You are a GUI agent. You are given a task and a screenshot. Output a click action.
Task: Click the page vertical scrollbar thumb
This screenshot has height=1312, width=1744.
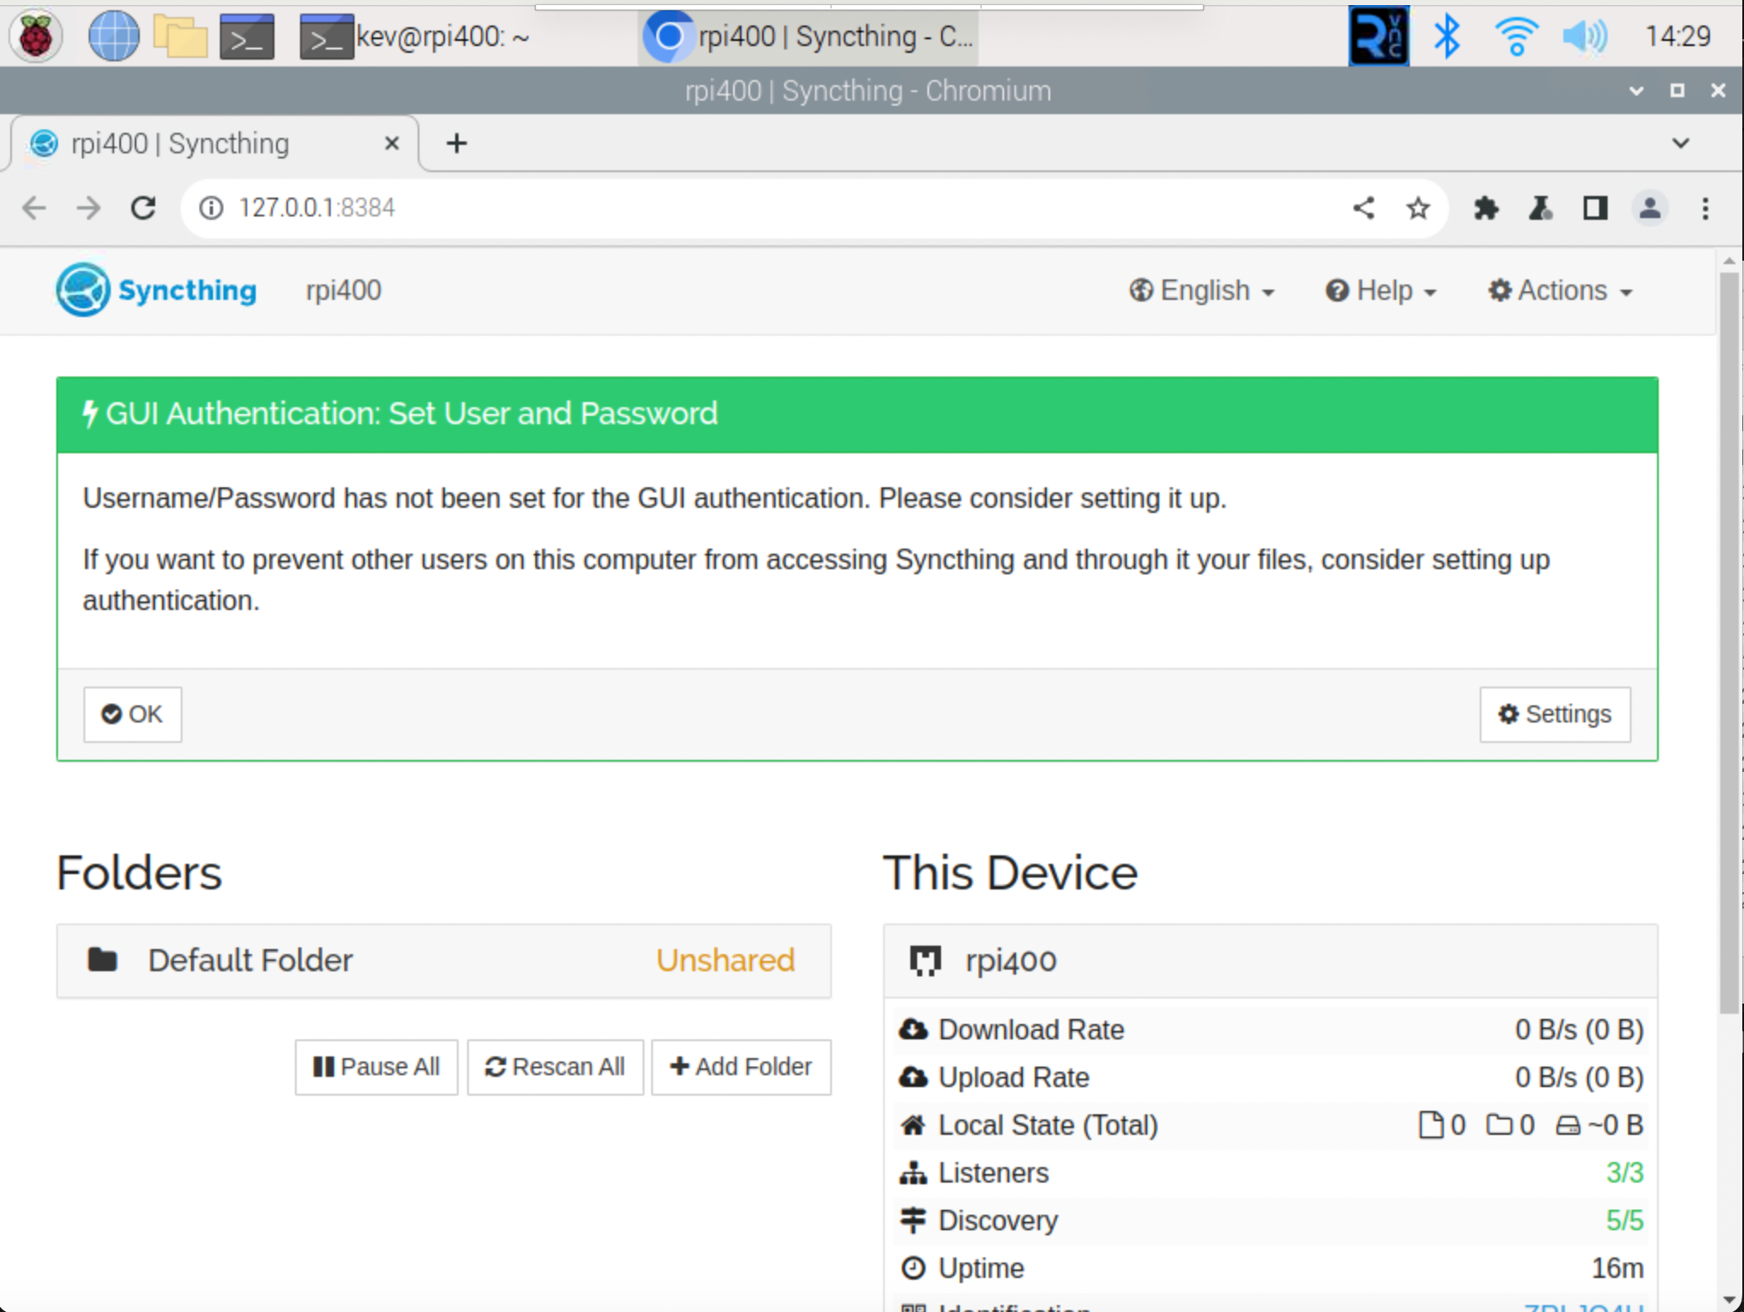coord(1729,642)
